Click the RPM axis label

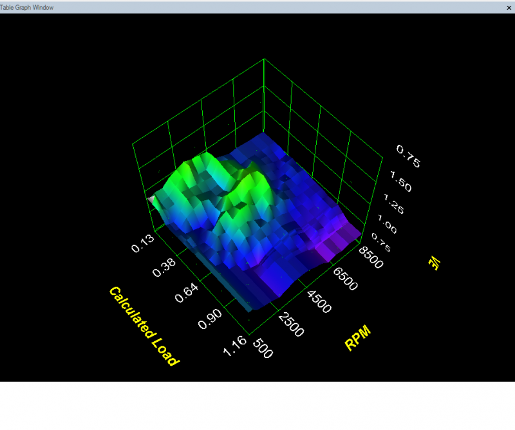pos(358,337)
